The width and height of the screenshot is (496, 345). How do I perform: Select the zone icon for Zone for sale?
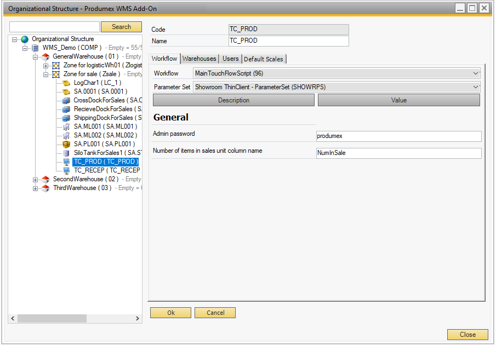click(x=55, y=74)
